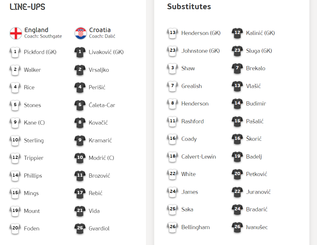Open the England team name link
The height and width of the screenshot is (245, 317).
36,30
